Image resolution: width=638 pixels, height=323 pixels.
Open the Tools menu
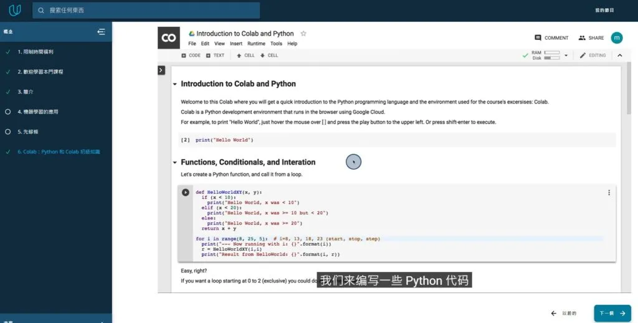[x=276, y=44]
